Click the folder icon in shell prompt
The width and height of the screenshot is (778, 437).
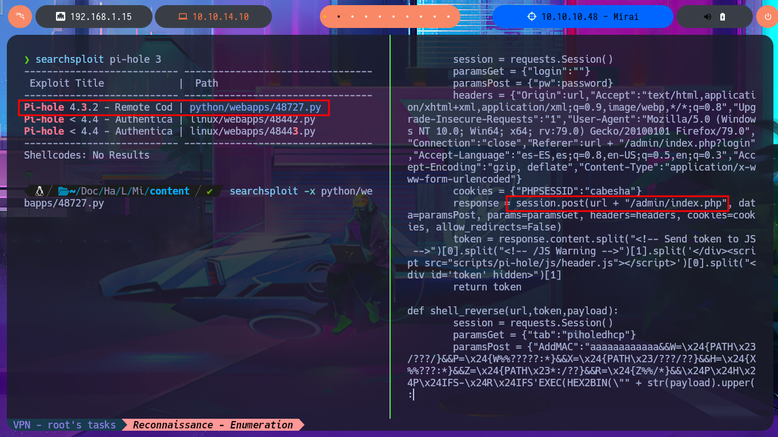coord(63,191)
